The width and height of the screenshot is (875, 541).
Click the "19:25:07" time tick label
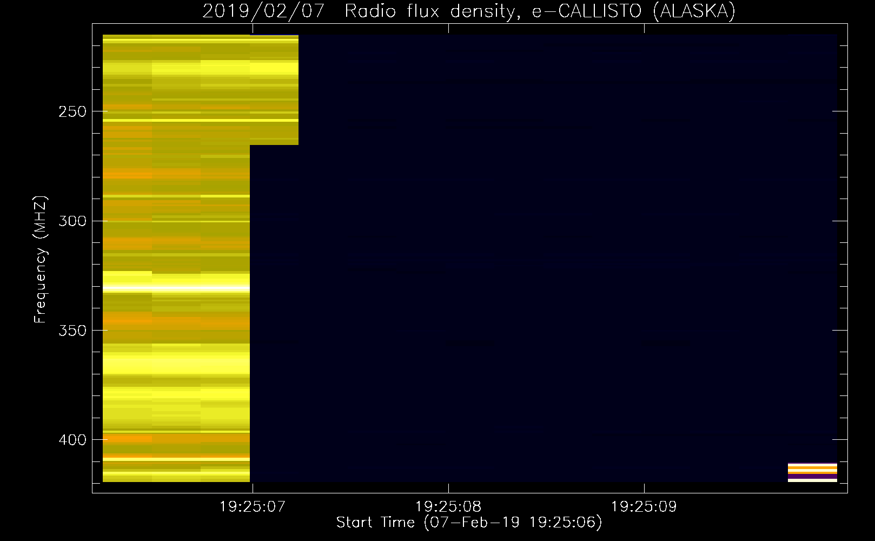click(252, 506)
